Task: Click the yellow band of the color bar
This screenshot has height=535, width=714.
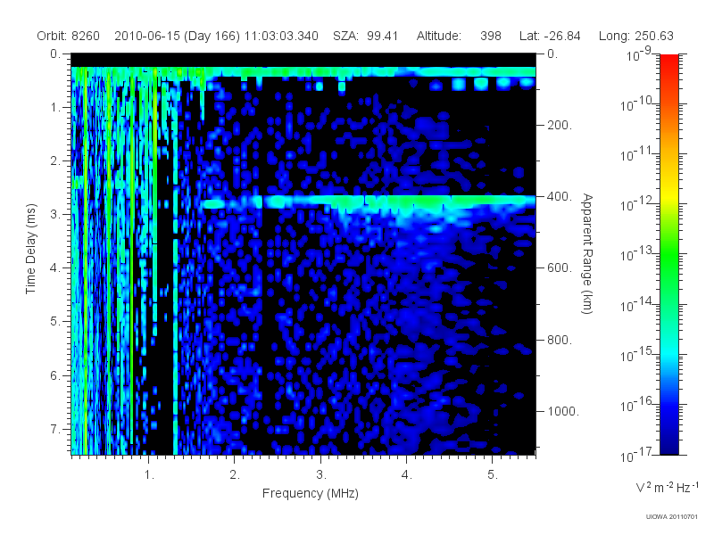Action: pos(668,193)
